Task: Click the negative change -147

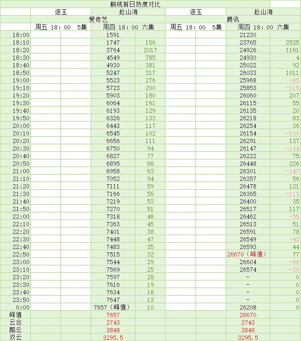Action: point(293,171)
